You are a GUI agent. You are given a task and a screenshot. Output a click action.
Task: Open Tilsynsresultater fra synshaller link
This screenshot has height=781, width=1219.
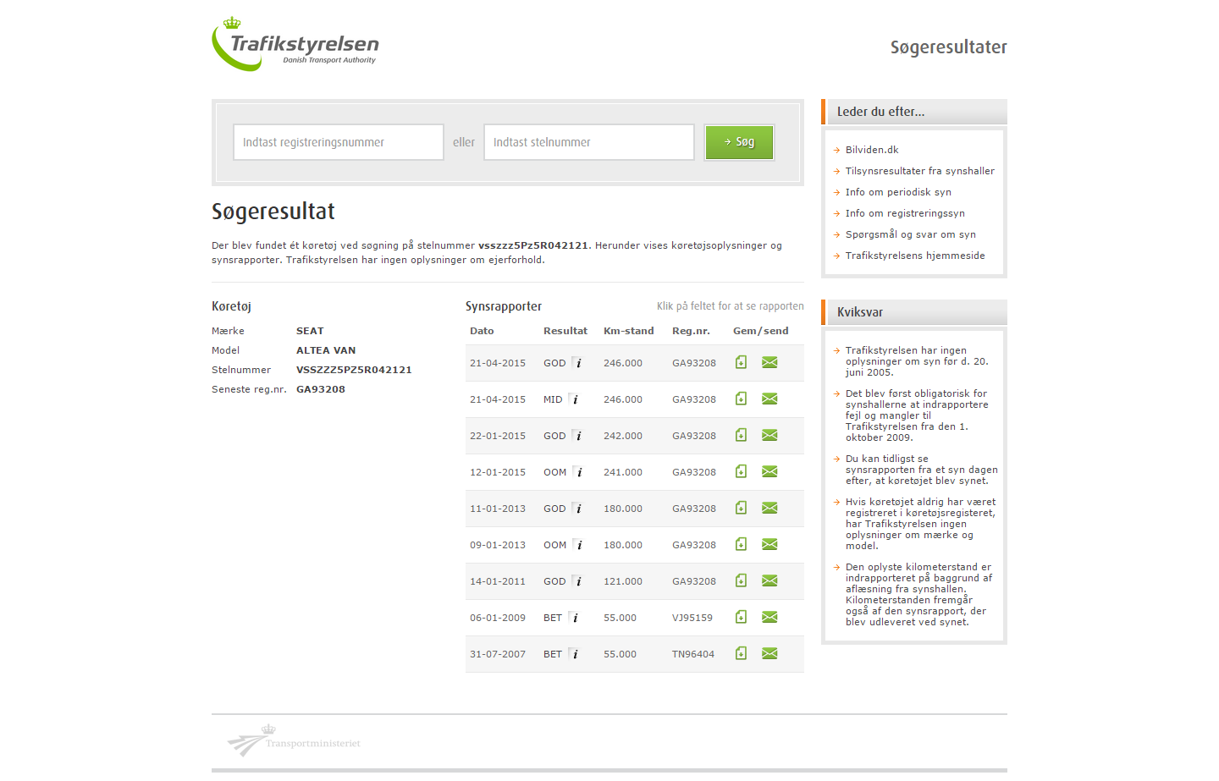pos(919,171)
